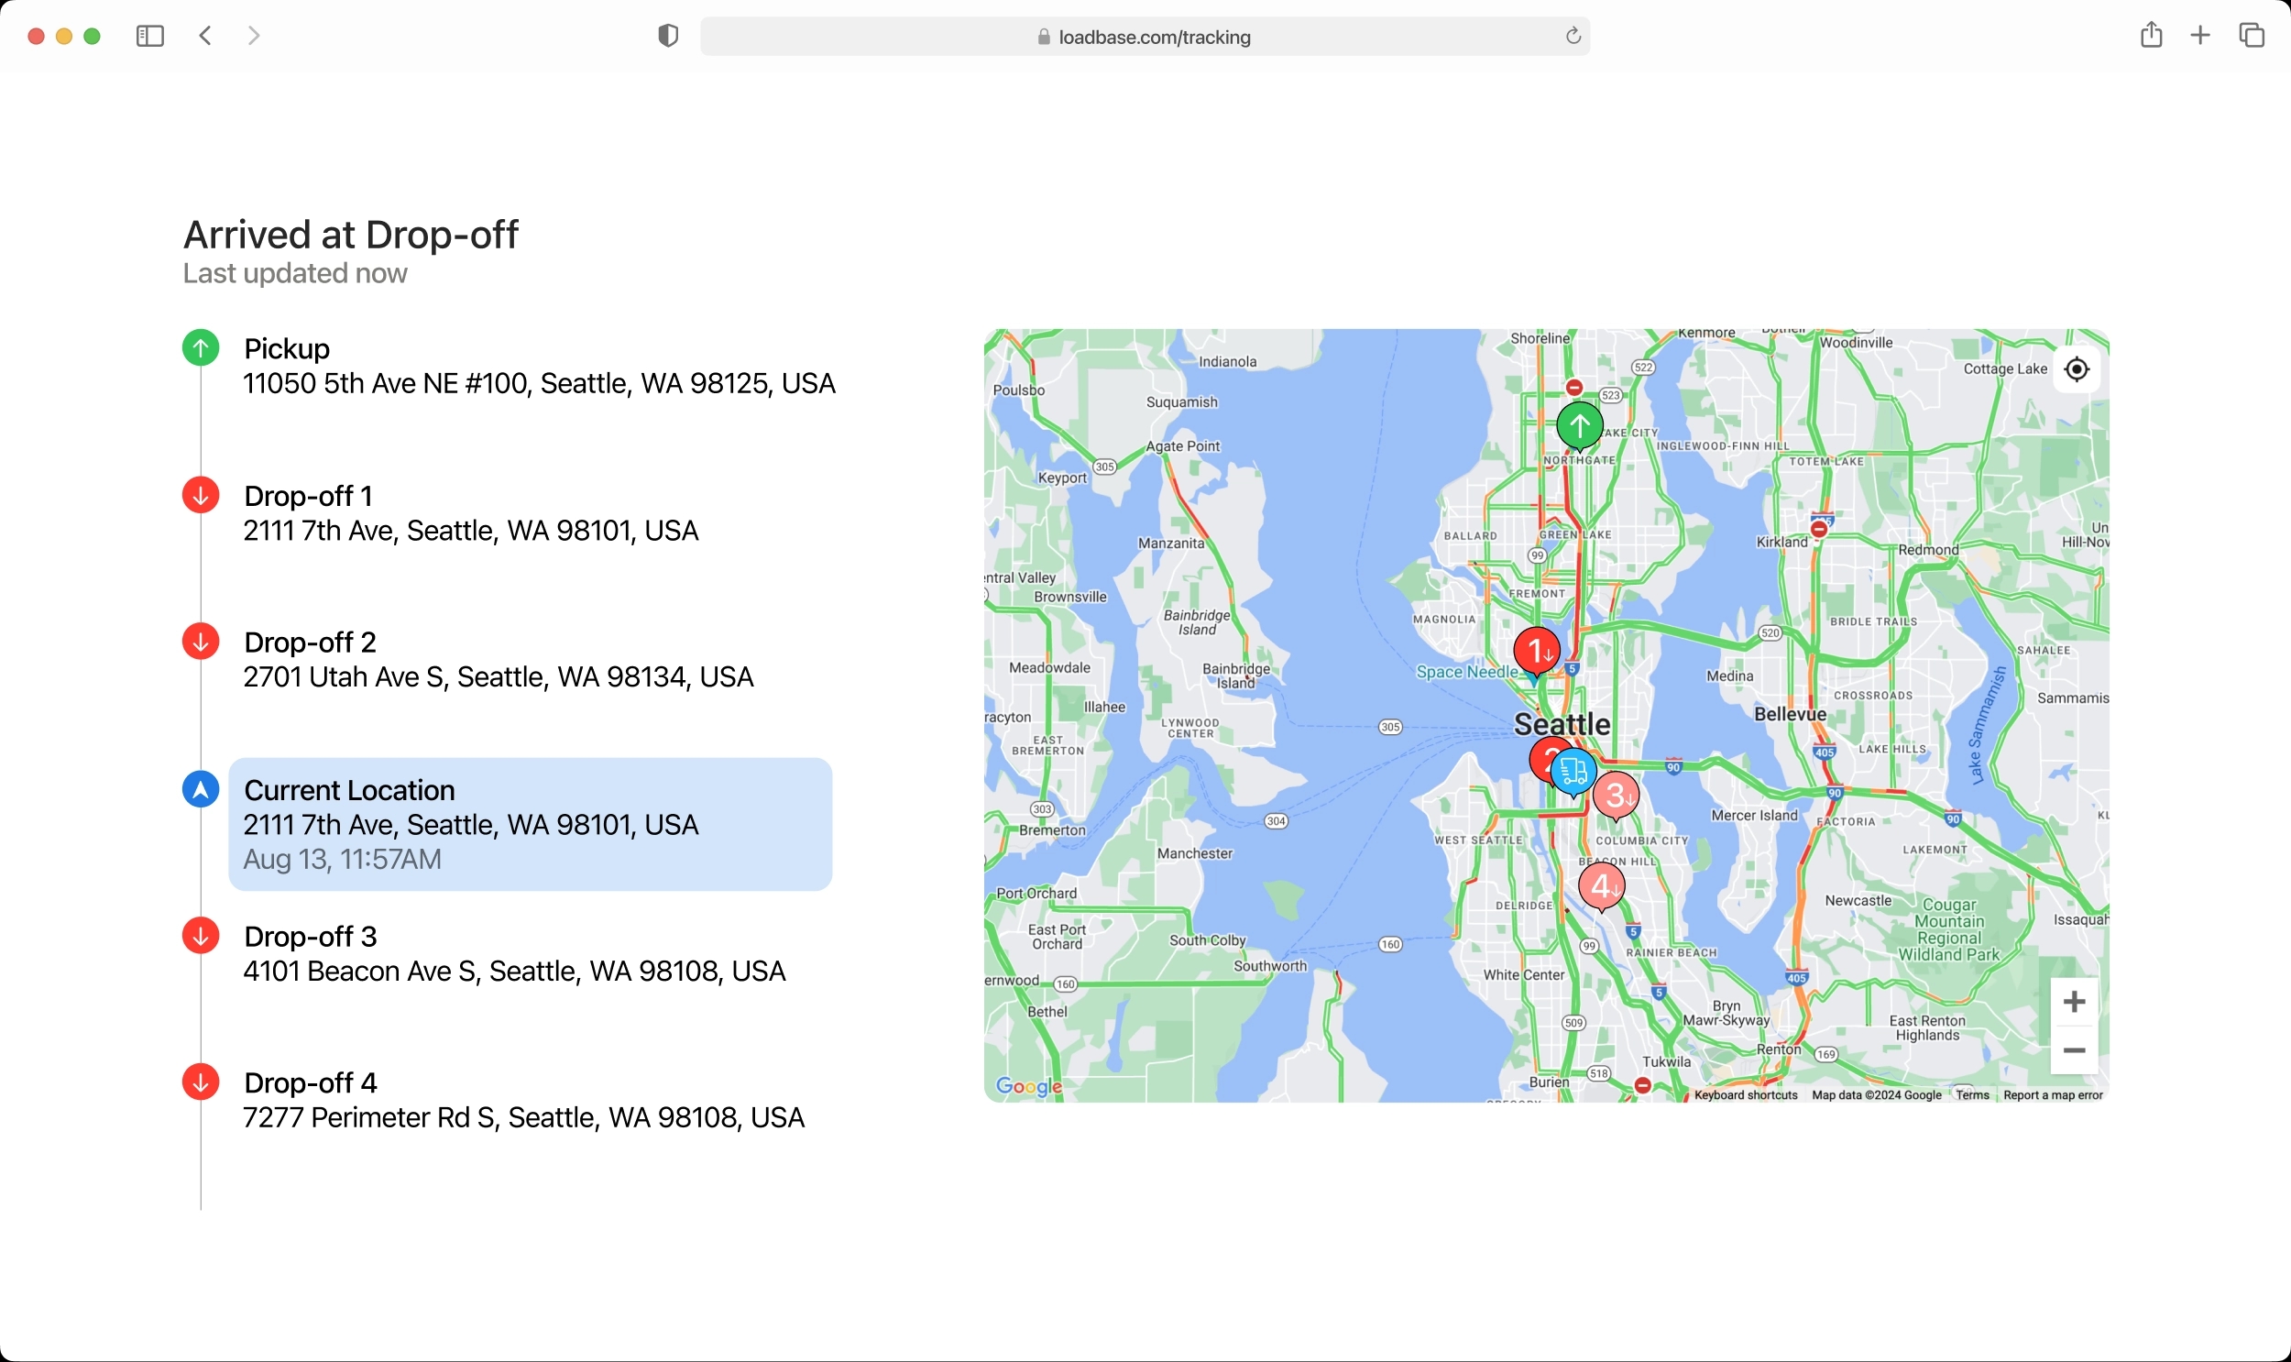2291x1362 pixels.
Task: Click the Bellevue label on map
Action: pyautogui.click(x=1790, y=714)
